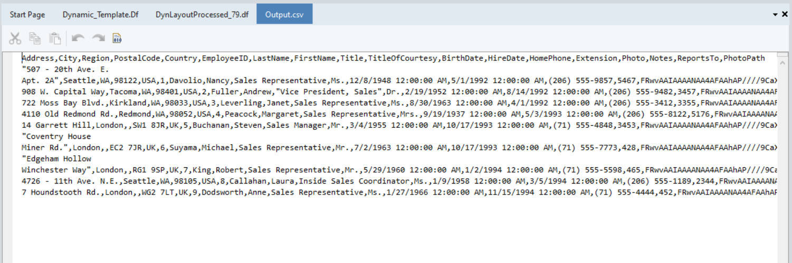This screenshot has height=263, width=792.
Task: Select the DynLayoutProcessed_79.df tab
Action: click(202, 14)
